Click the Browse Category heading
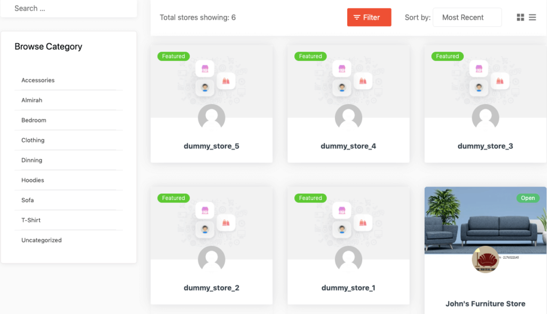 49,47
